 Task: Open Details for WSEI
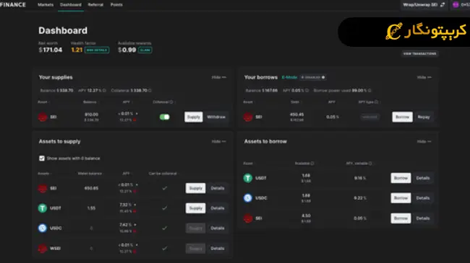[x=218, y=249]
